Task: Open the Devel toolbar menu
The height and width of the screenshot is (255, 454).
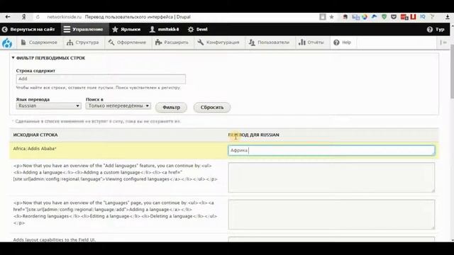Action: pyautogui.click(x=198, y=29)
